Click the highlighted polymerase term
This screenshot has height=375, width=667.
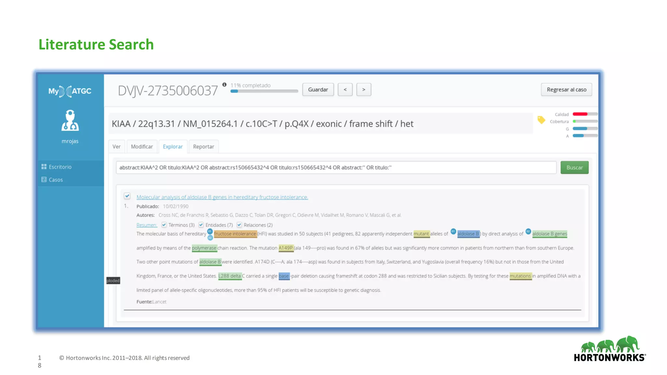204,248
